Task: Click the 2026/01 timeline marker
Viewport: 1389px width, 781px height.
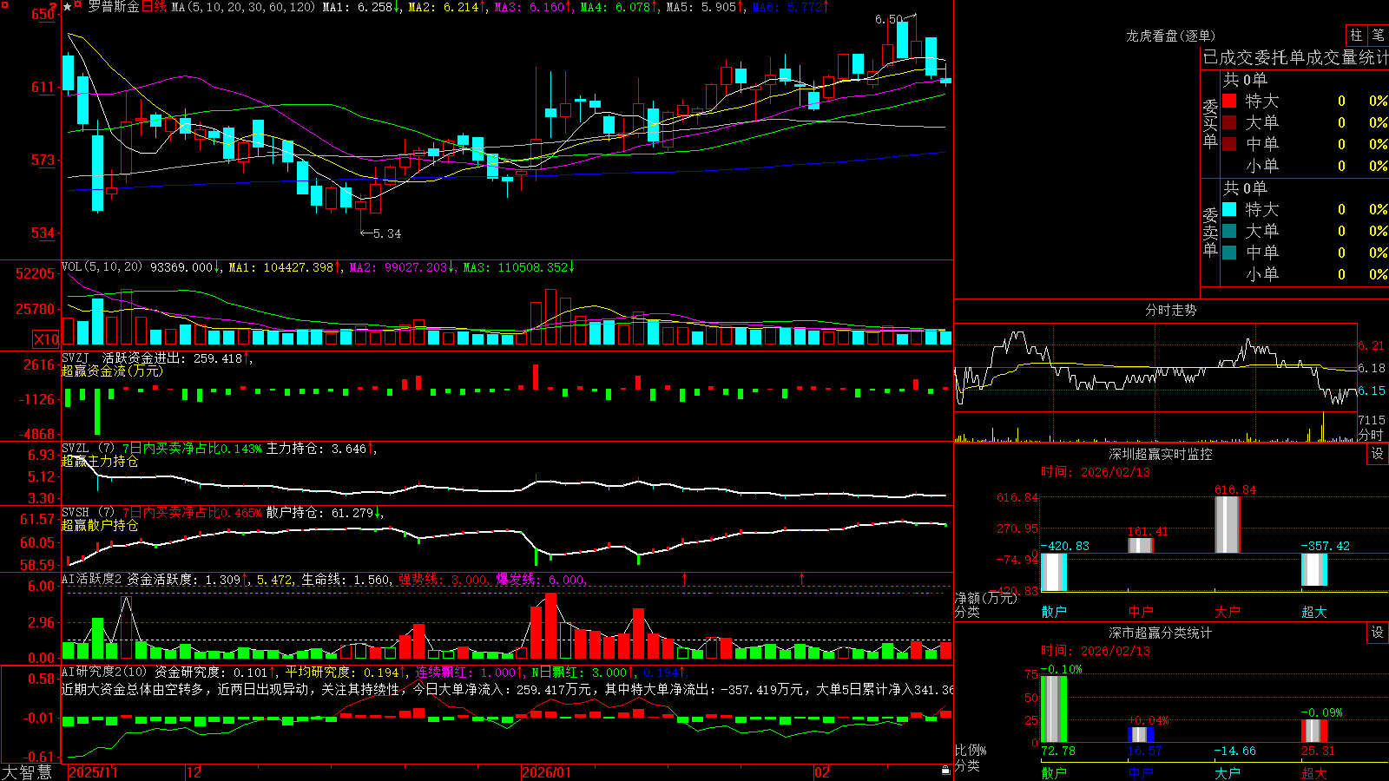Action: [x=546, y=771]
